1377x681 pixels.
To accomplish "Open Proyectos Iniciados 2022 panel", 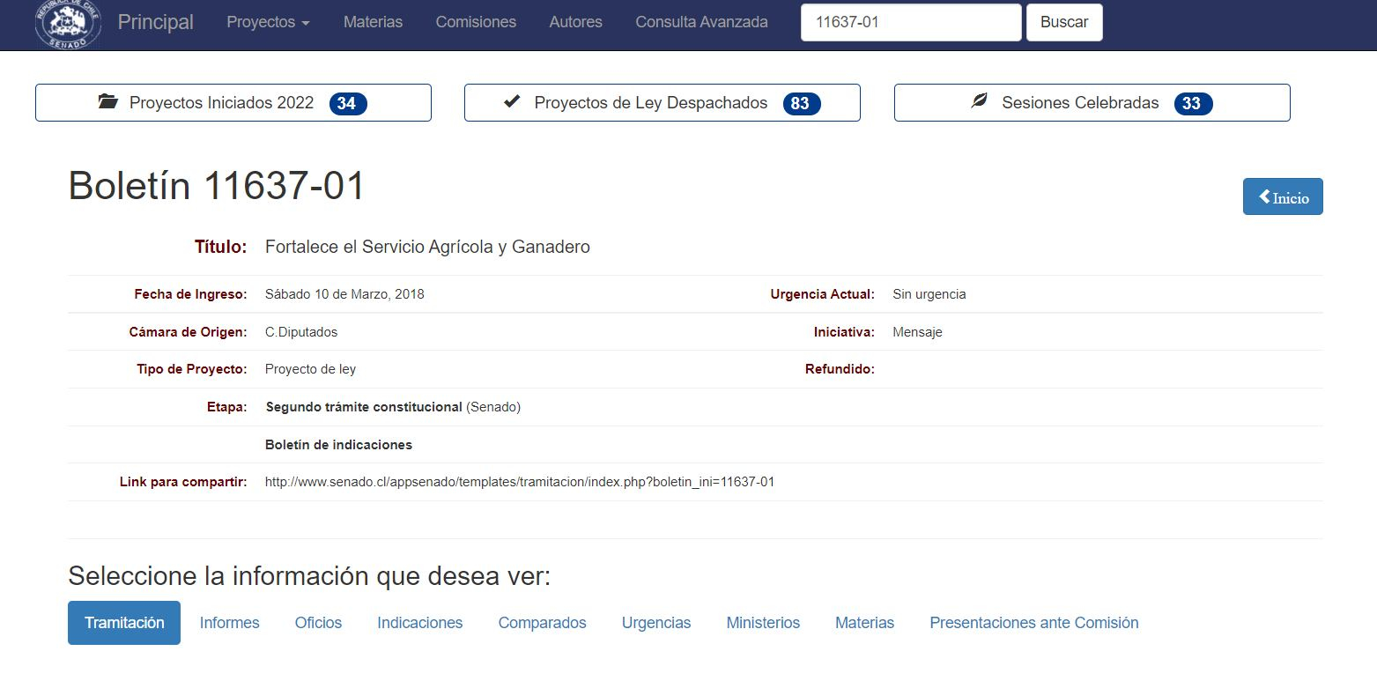I will (x=233, y=103).
